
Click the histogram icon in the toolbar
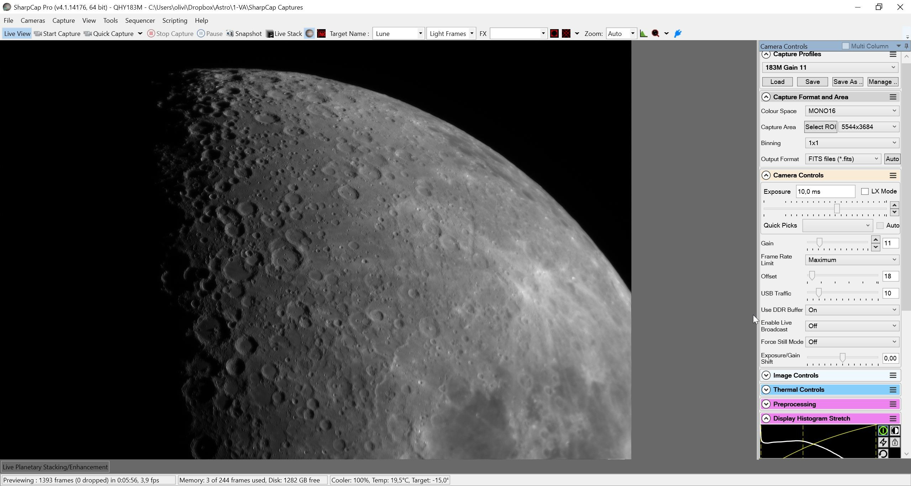(x=643, y=34)
